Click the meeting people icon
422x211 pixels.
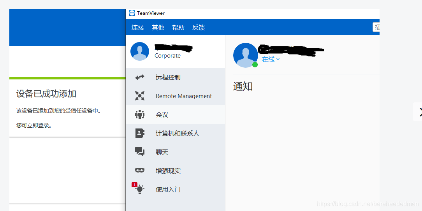click(x=140, y=115)
